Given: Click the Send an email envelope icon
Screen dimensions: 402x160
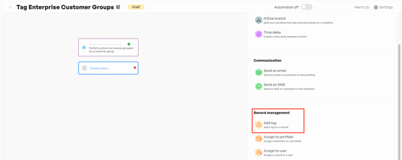Looking at the screenshot, I should click(259, 73).
